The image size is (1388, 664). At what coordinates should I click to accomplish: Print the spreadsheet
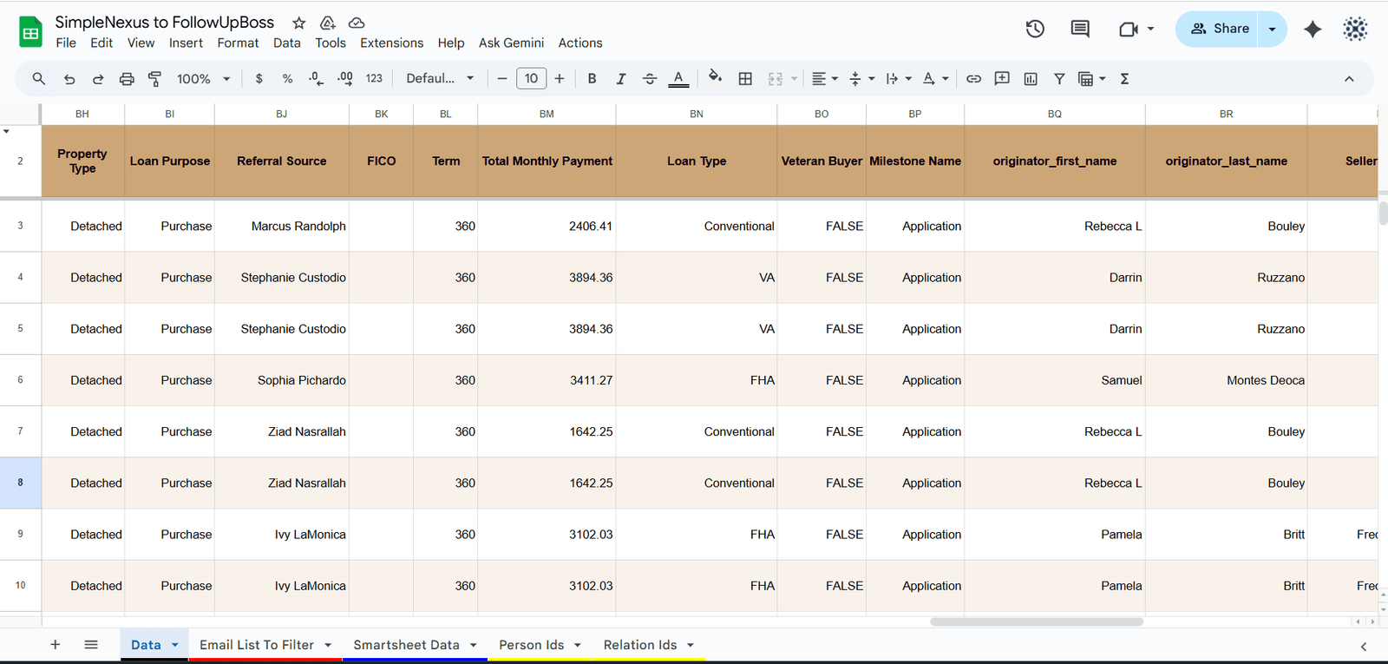coord(127,79)
